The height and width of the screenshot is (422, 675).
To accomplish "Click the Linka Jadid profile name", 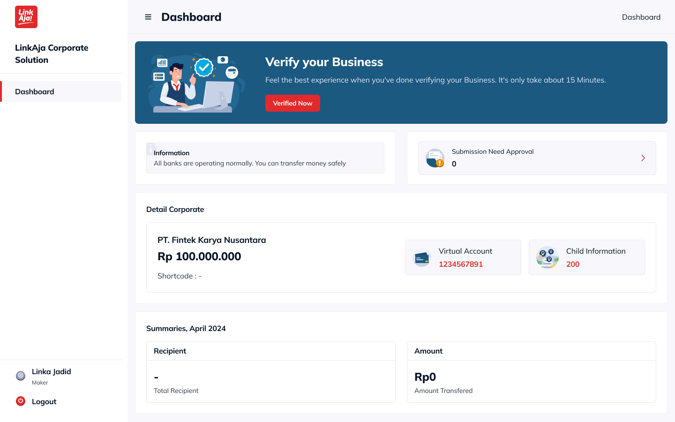I will coord(52,372).
